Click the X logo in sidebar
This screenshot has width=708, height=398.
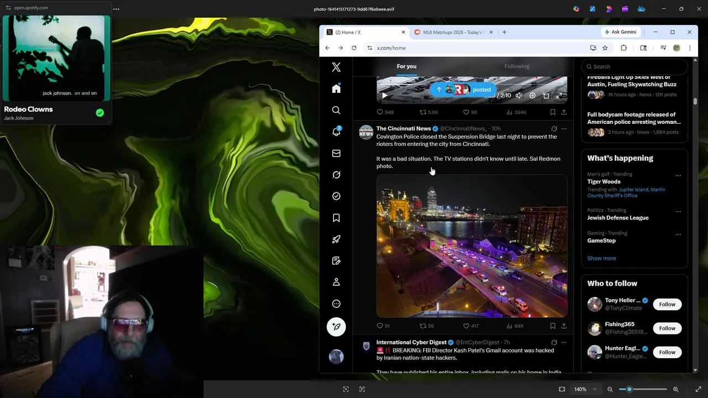point(336,67)
